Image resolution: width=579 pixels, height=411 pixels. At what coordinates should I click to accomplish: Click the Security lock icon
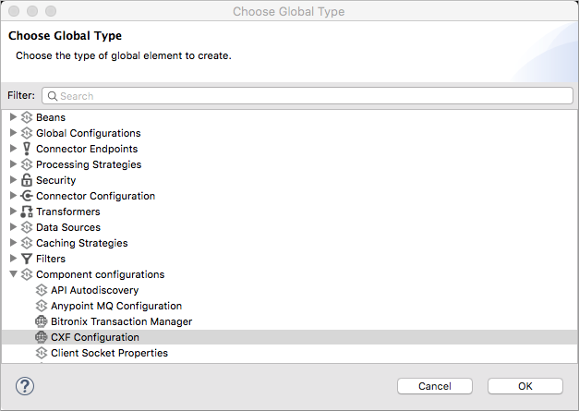tap(27, 180)
